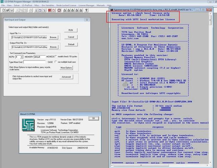Image resolution: width=217 pixels, height=168 pixels.
Task: Click the solid red square toolbar icon
Action: pyautogui.click(x=50, y=10)
